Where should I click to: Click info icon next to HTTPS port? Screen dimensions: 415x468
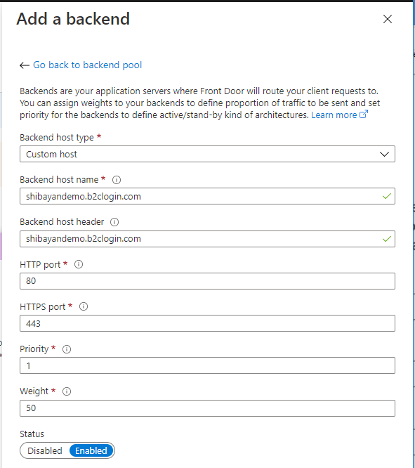84,306
